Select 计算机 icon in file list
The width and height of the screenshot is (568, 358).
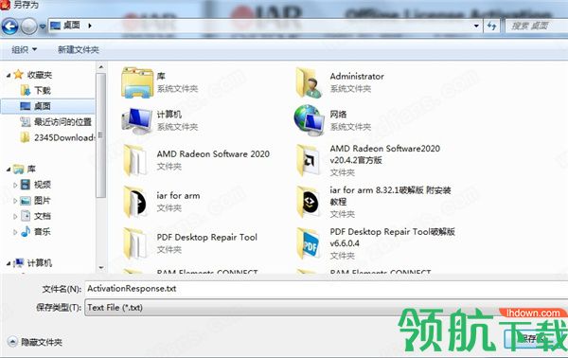[x=137, y=121]
